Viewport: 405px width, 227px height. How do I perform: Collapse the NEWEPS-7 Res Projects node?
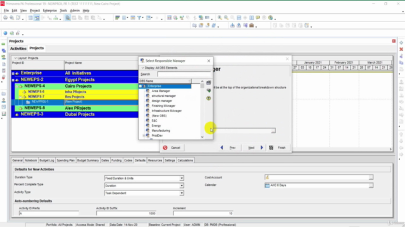[x=20, y=96]
